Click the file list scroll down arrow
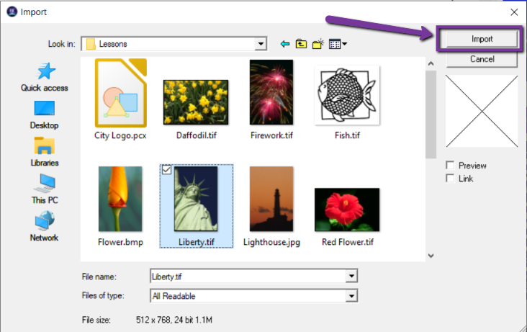Screen dimensions: 527x332 [431, 254]
